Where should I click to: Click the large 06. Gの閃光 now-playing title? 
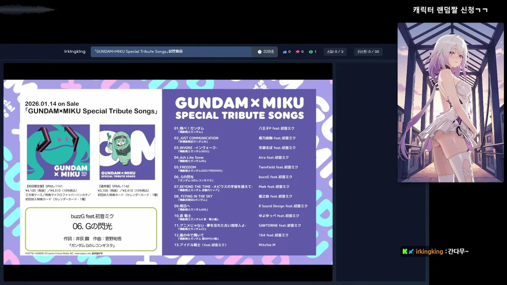click(x=92, y=226)
